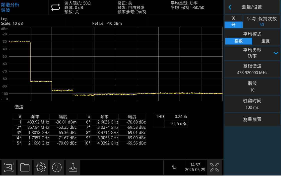Screen dimensions: 281x176
Task: Turn averaging on with 开
Action: 234,25
